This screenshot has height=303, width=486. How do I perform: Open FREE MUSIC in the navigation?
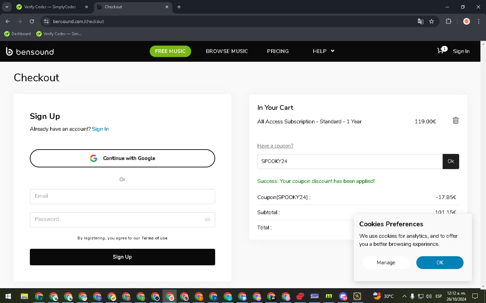[x=170, y=51]
